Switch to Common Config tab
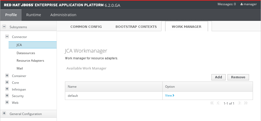The height and width of the screenshot is (121, 261). pyautogui.click(x=86, y=27)
